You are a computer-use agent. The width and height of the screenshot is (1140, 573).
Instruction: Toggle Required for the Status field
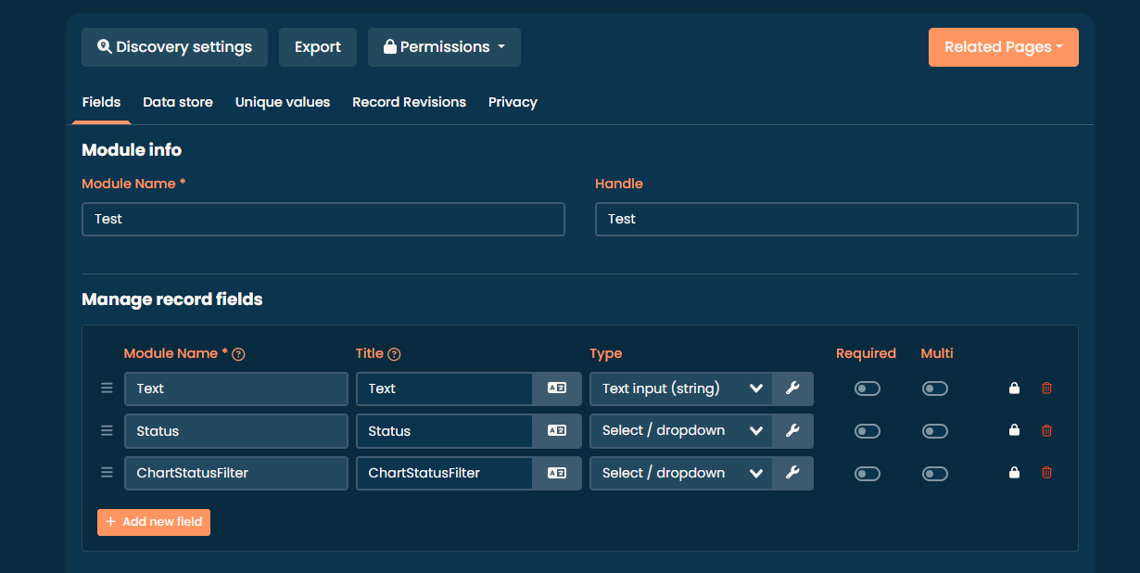click(x=868, y=431)
